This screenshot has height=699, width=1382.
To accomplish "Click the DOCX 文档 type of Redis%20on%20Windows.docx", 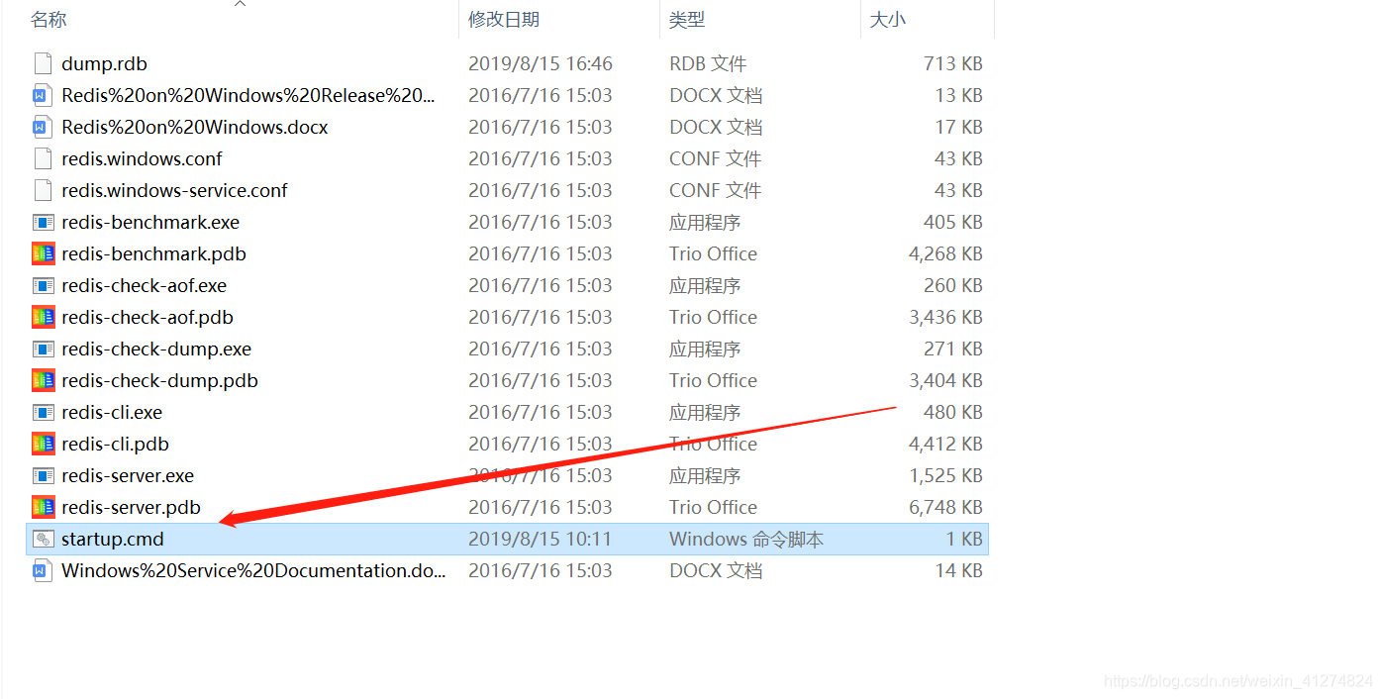I will pyautogui.click(x=716, y=128).
